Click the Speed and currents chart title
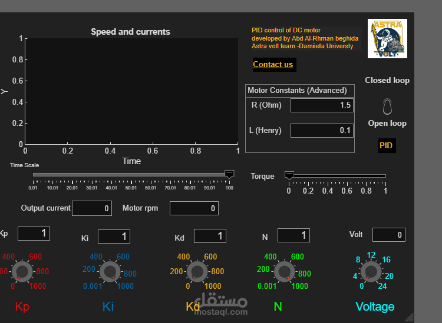 [x=130, y=32]
